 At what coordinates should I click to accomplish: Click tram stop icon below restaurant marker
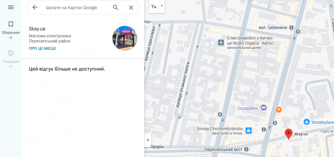(x=275, y=123)
